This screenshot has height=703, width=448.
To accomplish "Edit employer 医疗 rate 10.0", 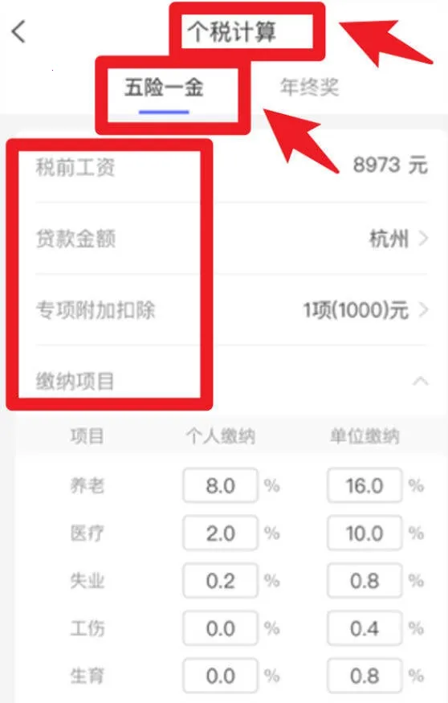I will point(365,533).
